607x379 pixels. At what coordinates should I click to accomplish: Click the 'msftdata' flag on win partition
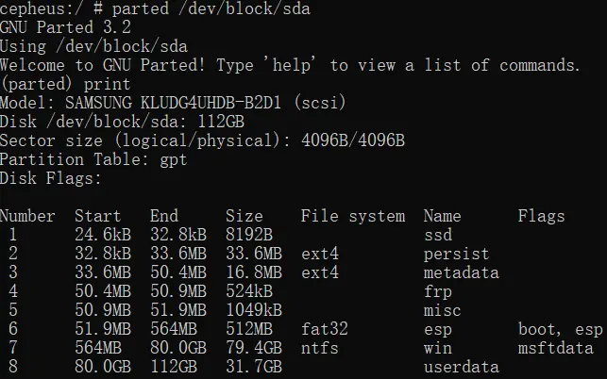point(556,349)
